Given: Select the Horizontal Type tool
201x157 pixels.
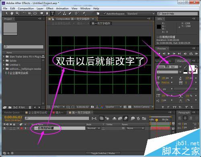Looking at the screenshot, I should [52, 13].
